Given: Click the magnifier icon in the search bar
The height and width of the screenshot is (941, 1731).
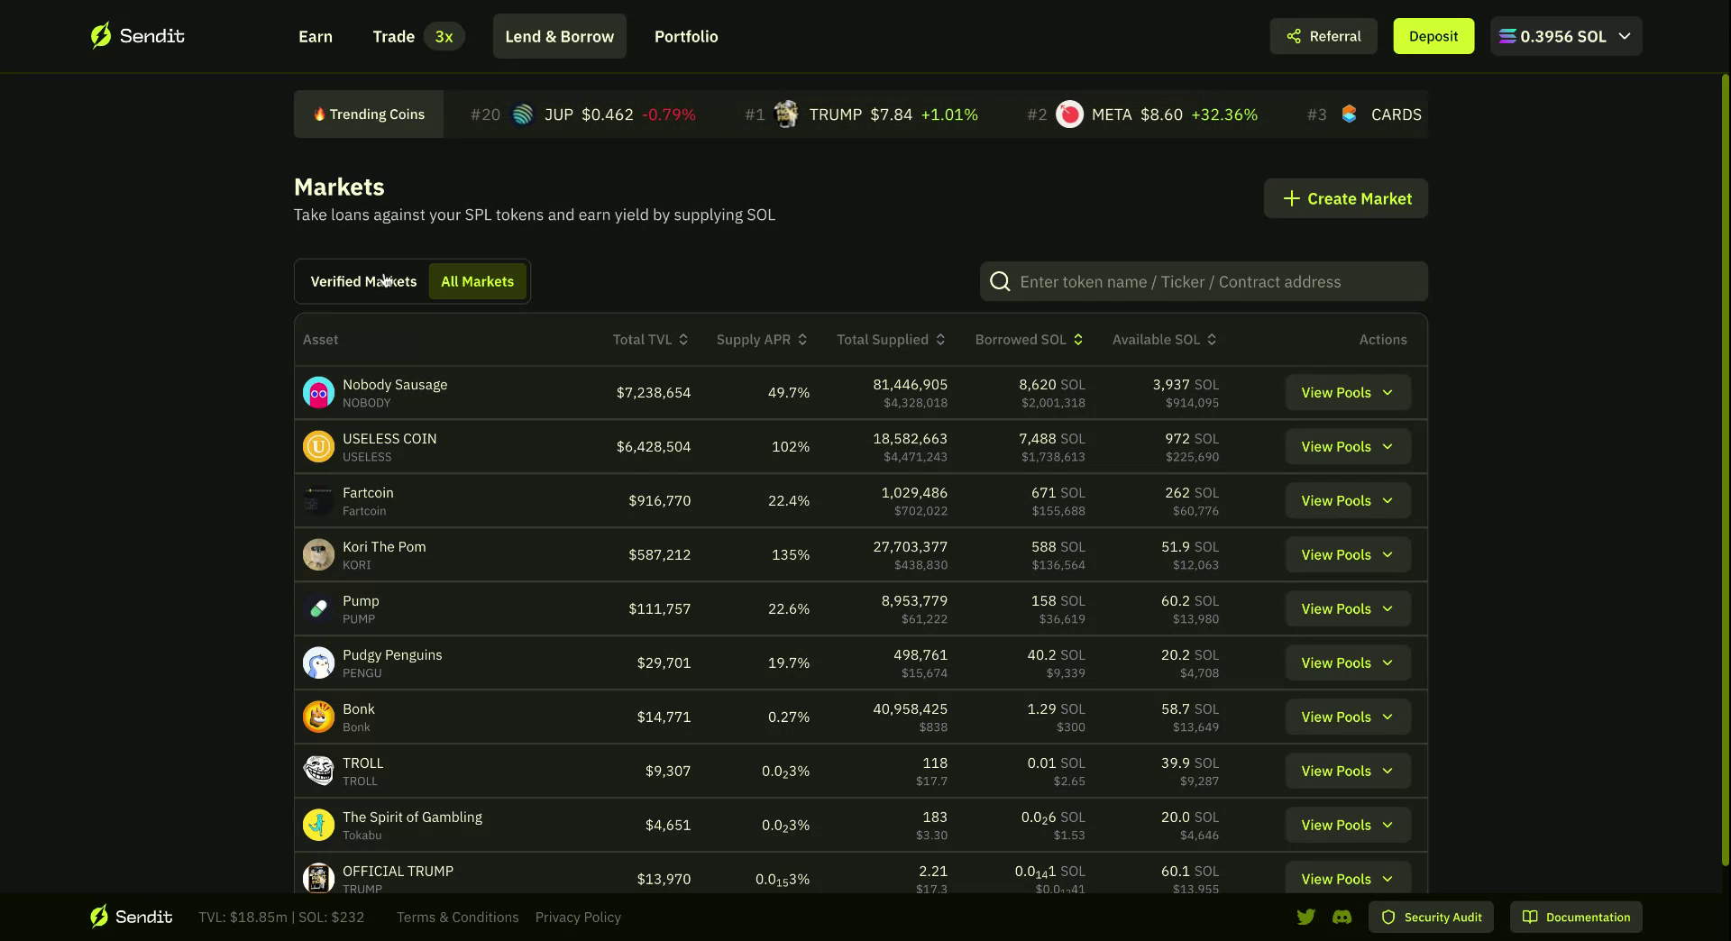Looking at the screenshot, I should pos(999,281).
